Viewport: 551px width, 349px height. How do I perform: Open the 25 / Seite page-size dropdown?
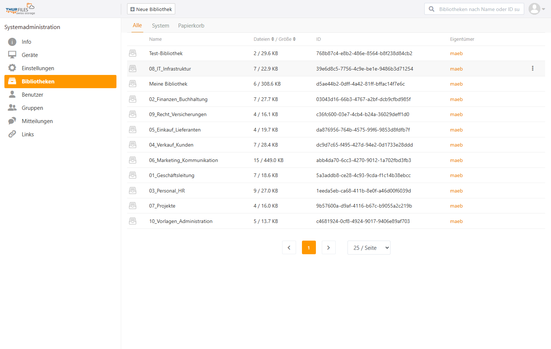click(x=369, y=248)
